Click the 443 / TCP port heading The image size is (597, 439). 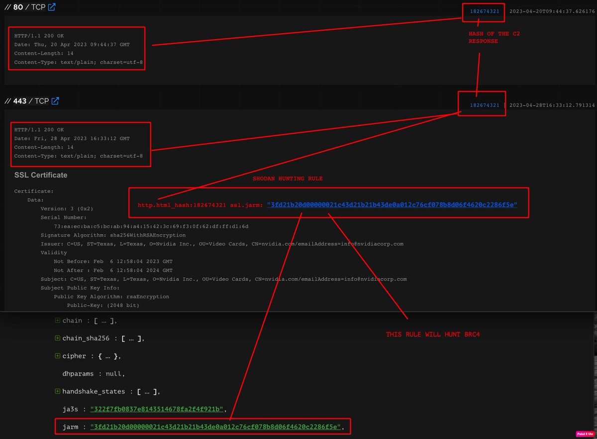pos(27,101)
